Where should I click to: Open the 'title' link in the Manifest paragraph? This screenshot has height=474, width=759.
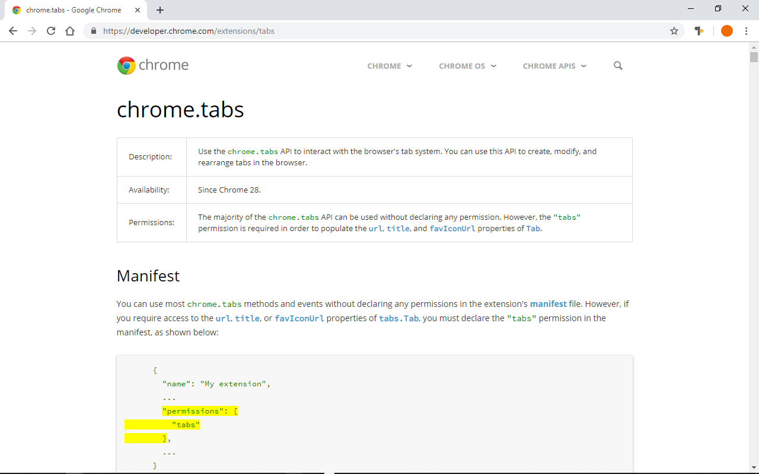247,318
